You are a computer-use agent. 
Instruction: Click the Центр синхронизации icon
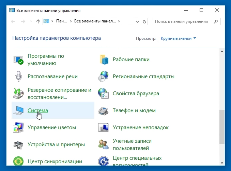[18, 161]
